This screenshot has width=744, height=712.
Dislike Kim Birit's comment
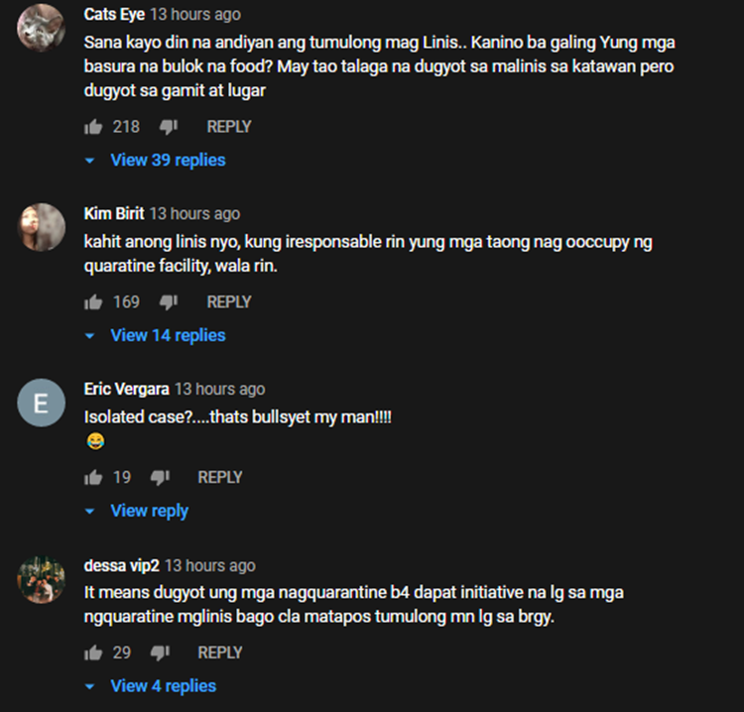pyautogui.click(x=169, y=302)
